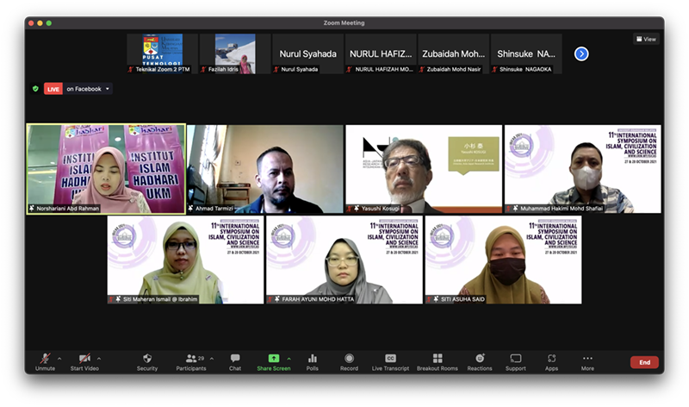Select Yasushi Kosugi's video tile
The image size is (689, 407).
(x=423, y=169)
